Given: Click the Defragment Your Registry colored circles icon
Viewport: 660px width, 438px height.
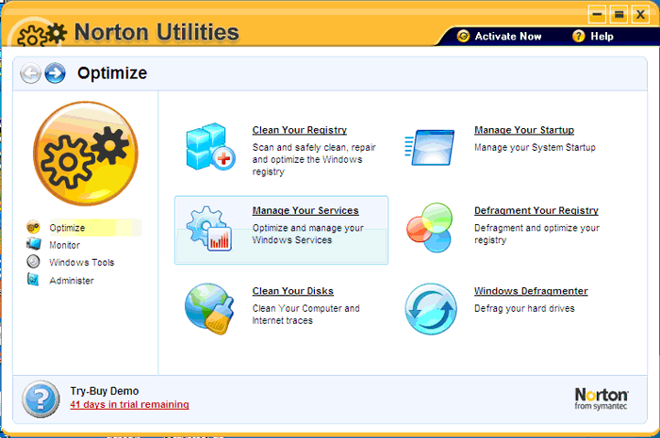Looking at the screenshot, I should [x=430, y=227].
